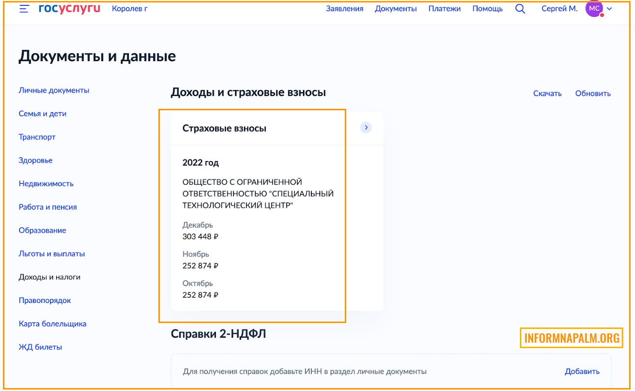The width and height of the screenshot is (635, 391).
Task: Click Добавить to add ИНН
Action: click(x=582, y=371)
